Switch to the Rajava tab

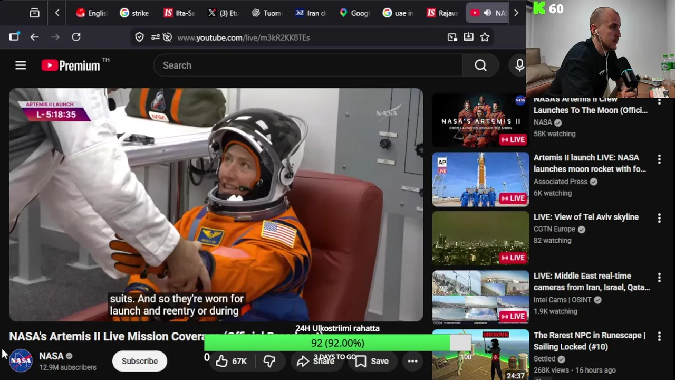[442, 13]
